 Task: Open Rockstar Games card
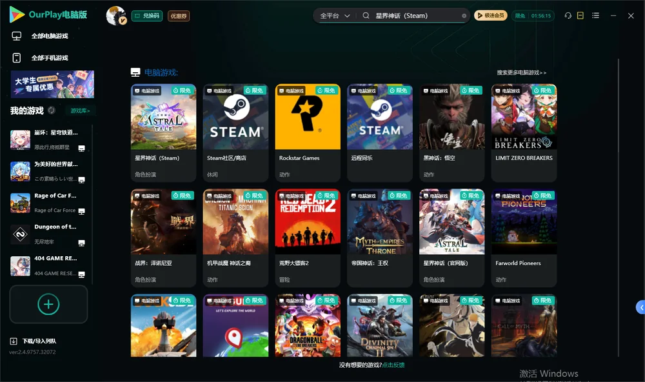point(308,132)
